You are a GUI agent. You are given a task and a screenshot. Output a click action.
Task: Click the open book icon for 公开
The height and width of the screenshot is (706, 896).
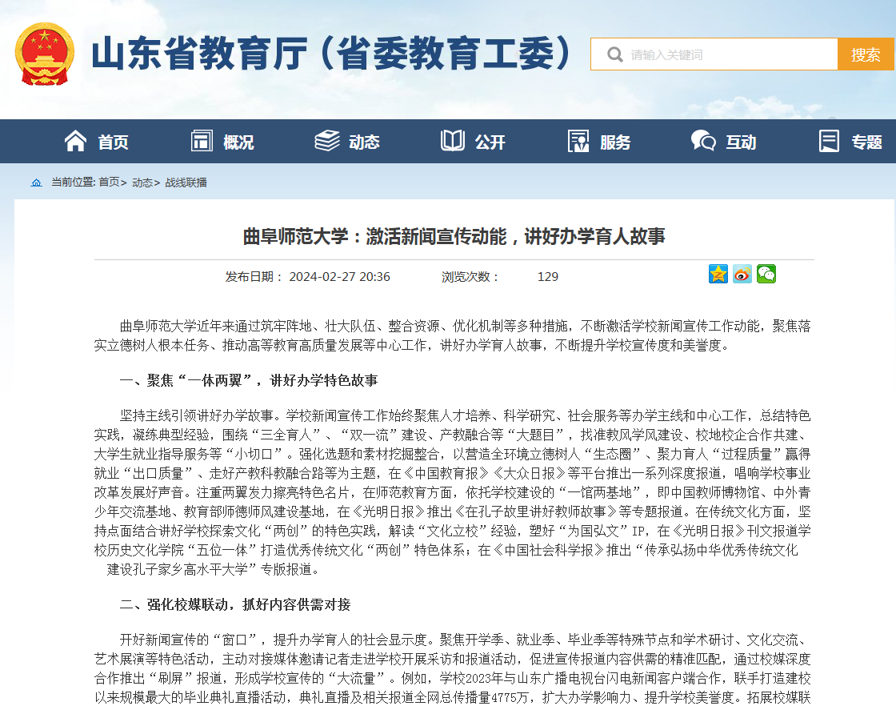point(452,141)
